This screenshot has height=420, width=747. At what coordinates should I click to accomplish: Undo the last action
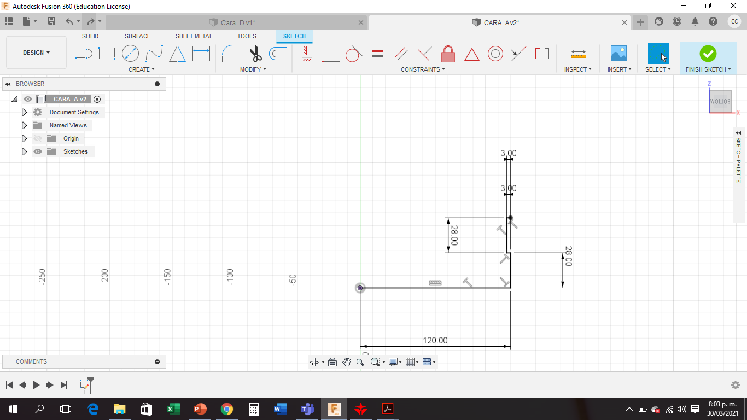69,21
